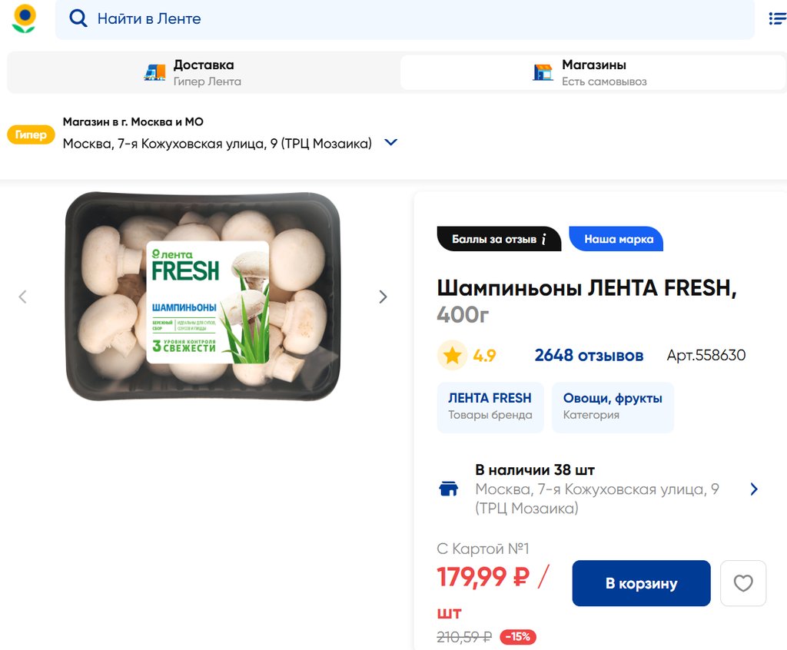787x650 pixels.
Task: Add the product to favorites with the heart icon
Action: click(x=742, y=583)
